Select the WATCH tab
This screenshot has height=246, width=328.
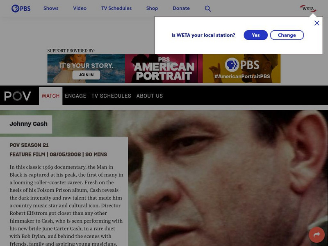pyautogui.click(x=50, y=96)
